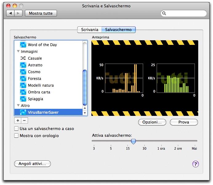The image size is (213, 185).
Task: Click the 2 ore slider label
Action: [x=178, y=148]
